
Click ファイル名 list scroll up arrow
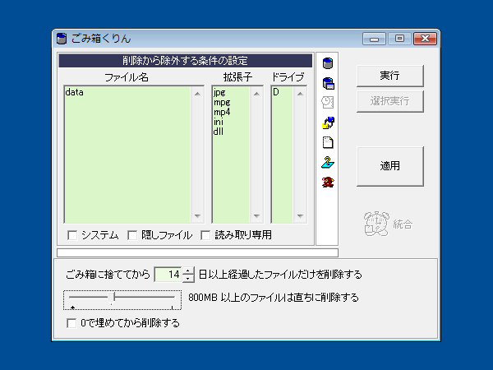[x=197, y=94]
